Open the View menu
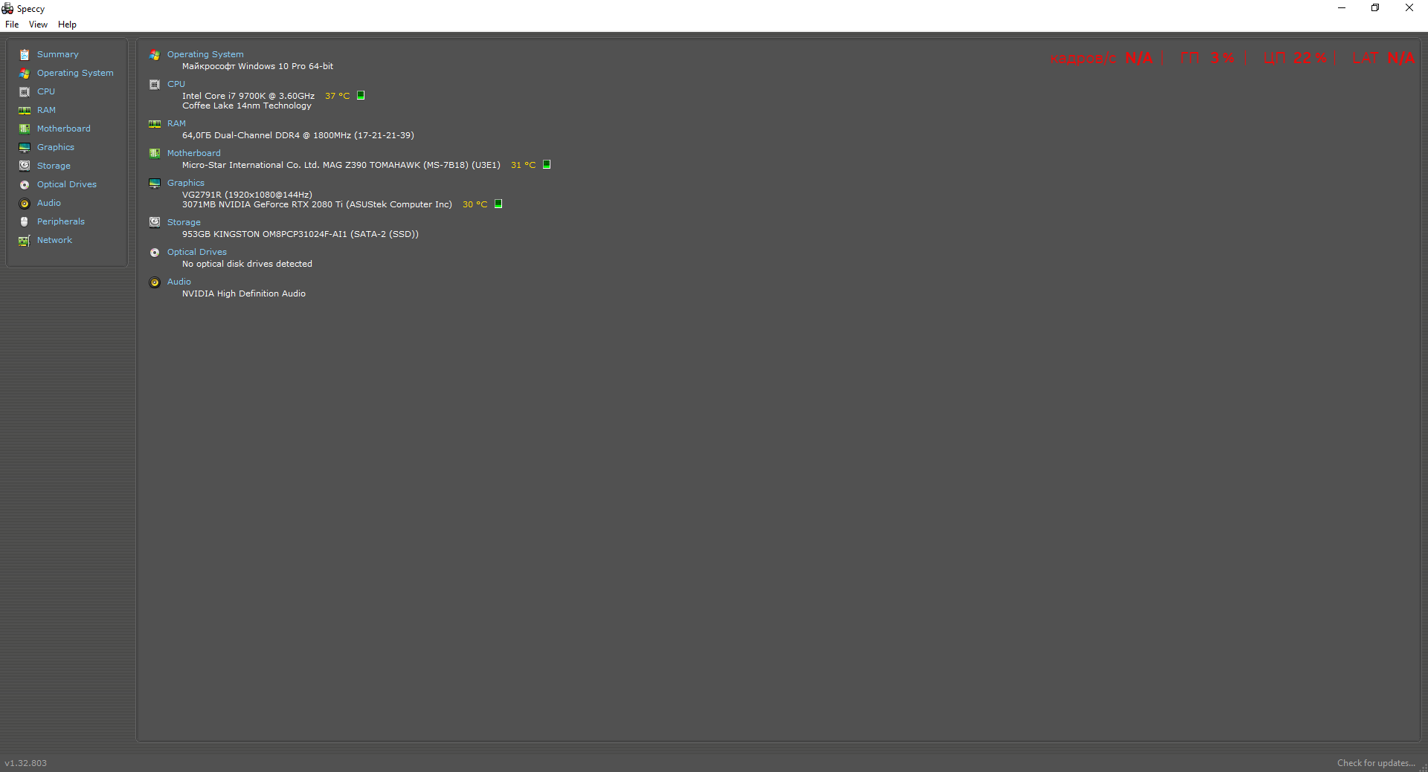The height and width of the screenshot is (772, 1428). (38, 25)
